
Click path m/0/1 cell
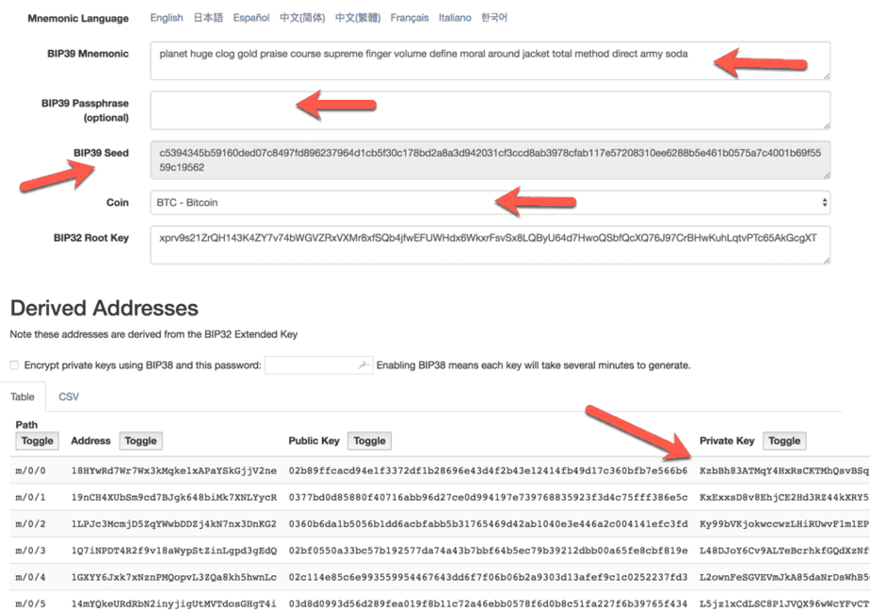[30, 497]
